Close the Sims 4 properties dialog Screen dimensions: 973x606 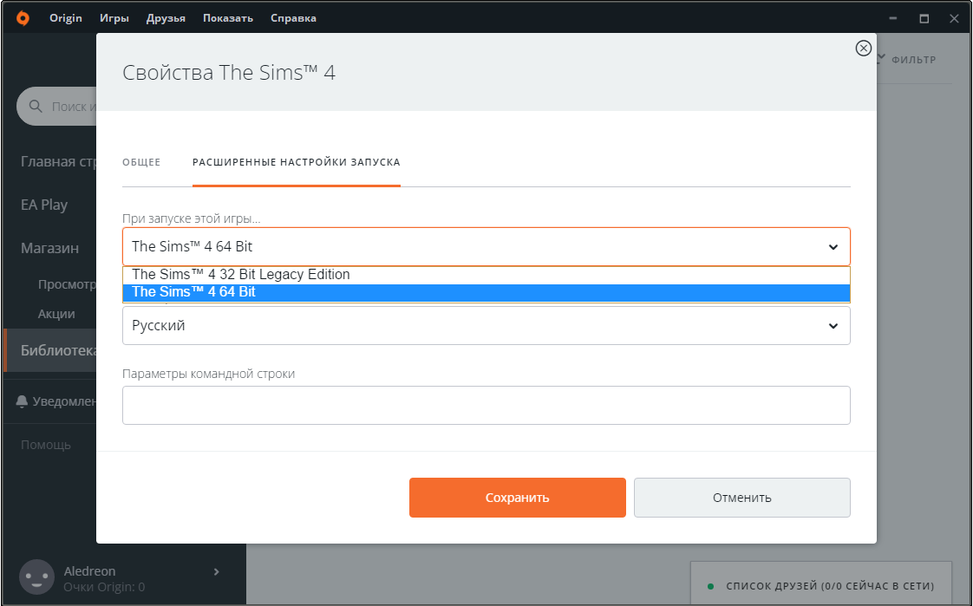(863, 49)
